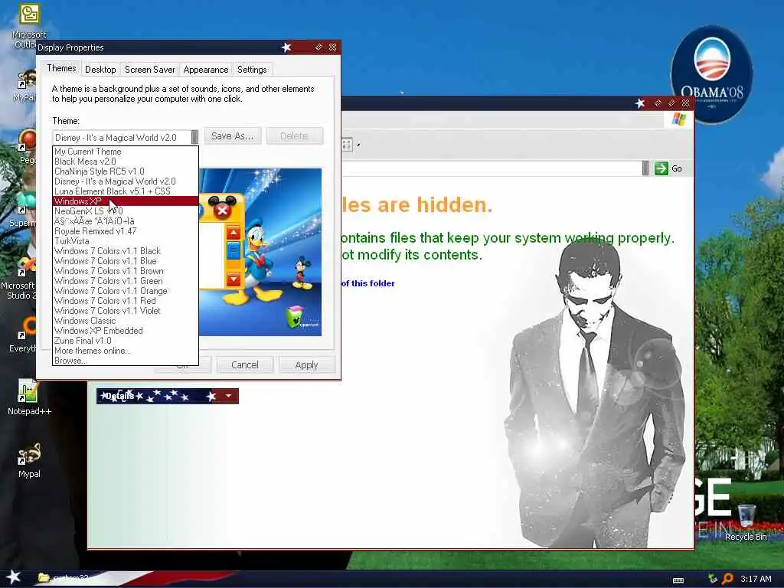Image resolution: width=784 pixels, height=588 pixels.
Task: Click the help diamond button in Display Properties
Action: 318,47
